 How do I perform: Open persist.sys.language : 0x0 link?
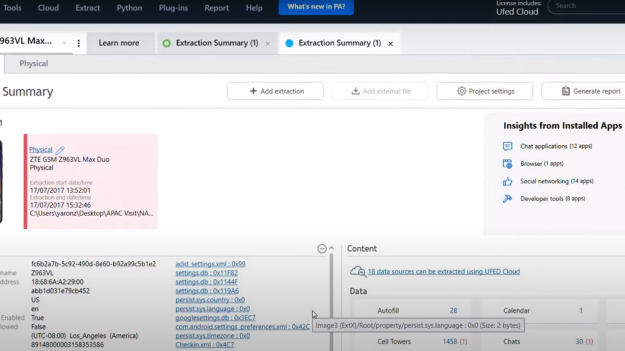212,309
